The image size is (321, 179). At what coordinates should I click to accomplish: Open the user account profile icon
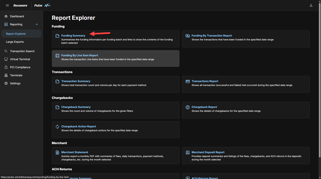[x=311, y=5]
